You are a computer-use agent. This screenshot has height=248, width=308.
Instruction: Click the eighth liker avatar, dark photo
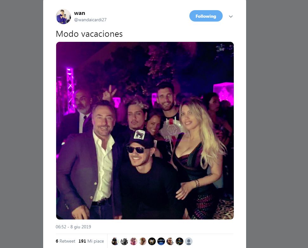pyautogui.click(x=180, y=241)
